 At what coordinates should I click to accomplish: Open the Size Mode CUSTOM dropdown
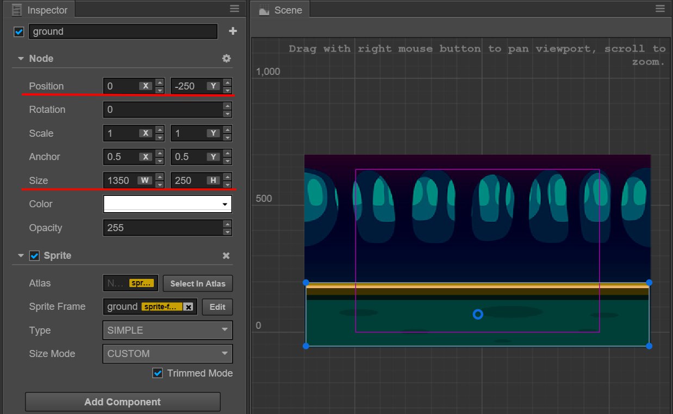pyautogui.click(x=167, y=354)
